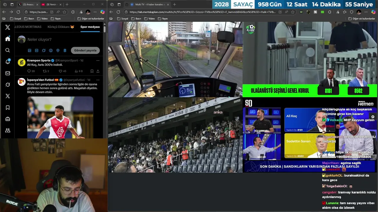Open Yayın bookmarks folder in Multi TV window

click(x=163, y=19)
